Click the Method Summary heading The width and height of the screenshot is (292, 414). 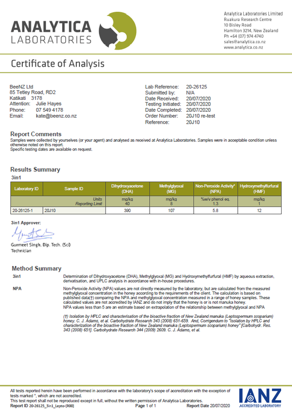coord(36,269)
